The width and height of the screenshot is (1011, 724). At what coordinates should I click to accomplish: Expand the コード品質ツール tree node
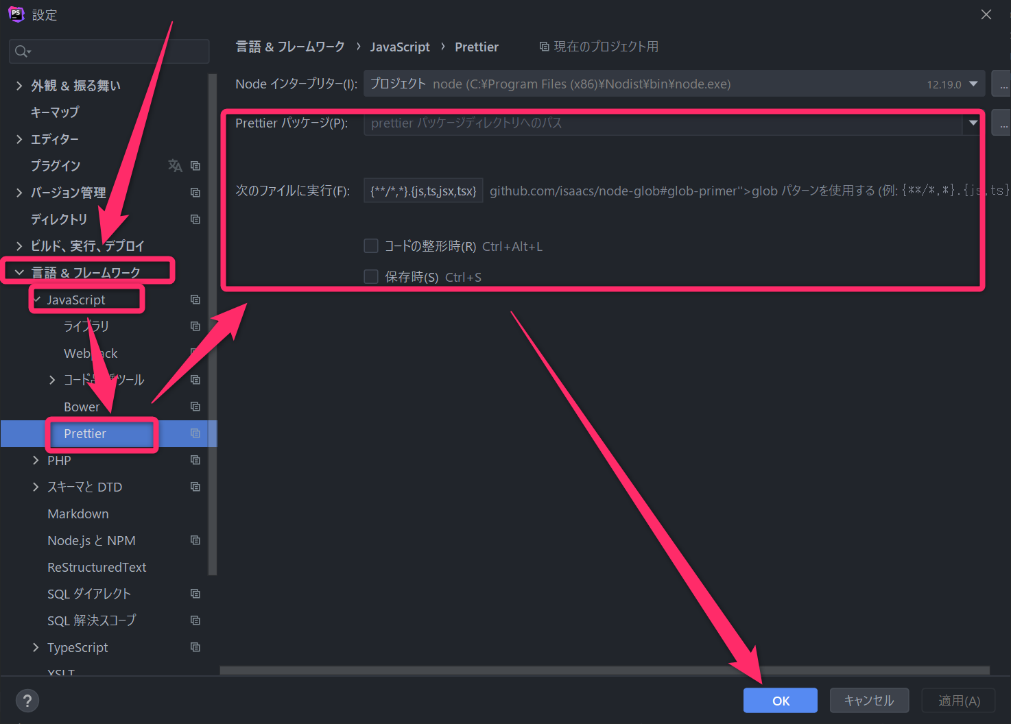(52, 380)
